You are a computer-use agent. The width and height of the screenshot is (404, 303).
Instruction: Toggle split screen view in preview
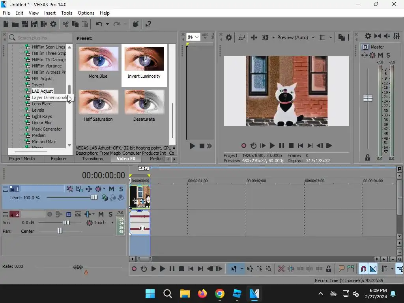coord(265,37)
